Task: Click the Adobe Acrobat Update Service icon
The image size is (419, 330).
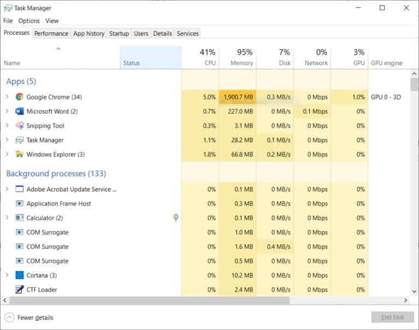Action: (x=19, y=189)
